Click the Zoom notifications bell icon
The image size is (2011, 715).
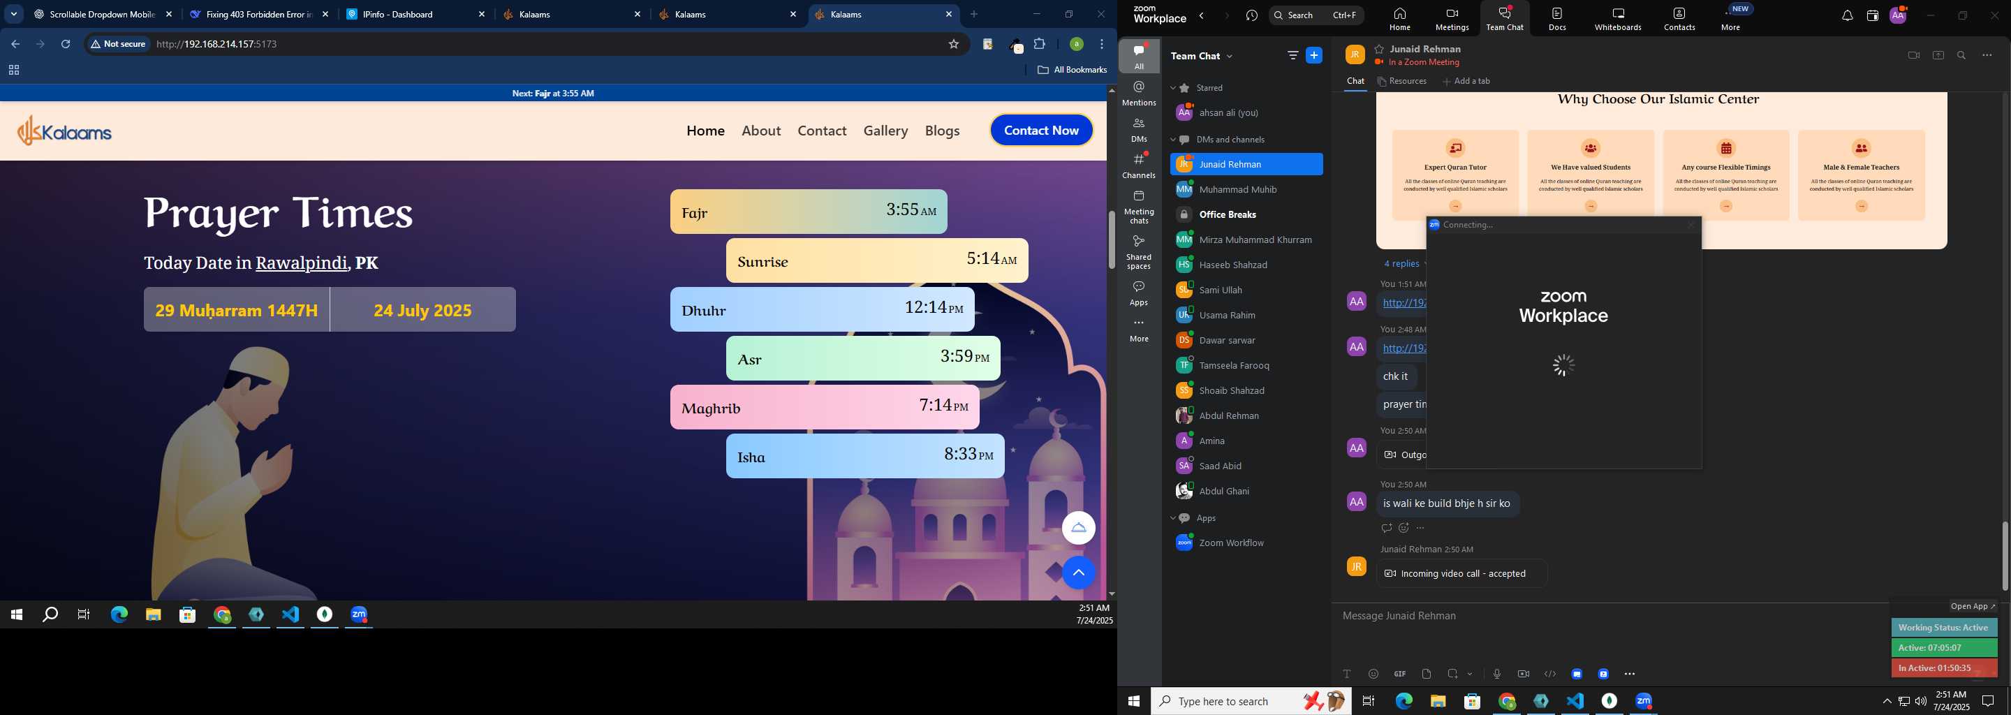[1847, 15]
